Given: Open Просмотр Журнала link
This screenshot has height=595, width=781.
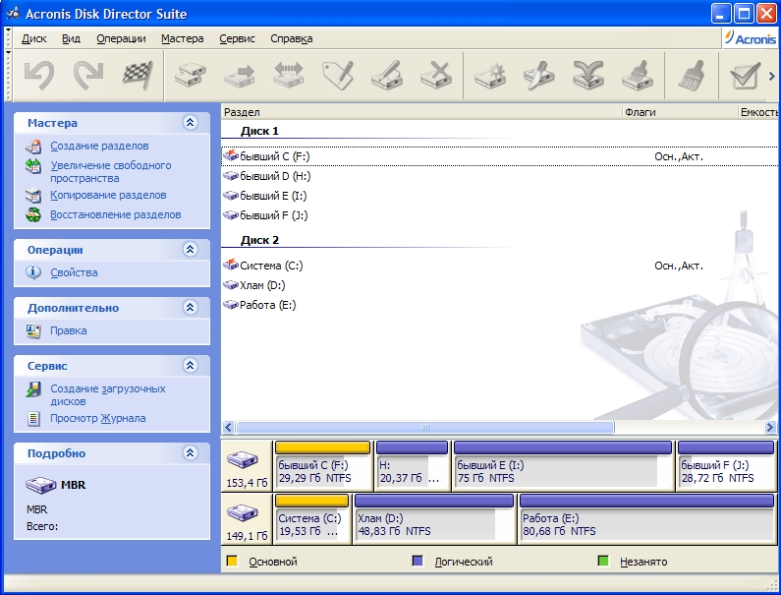Looking at the screenshot, I should [97, 418].
